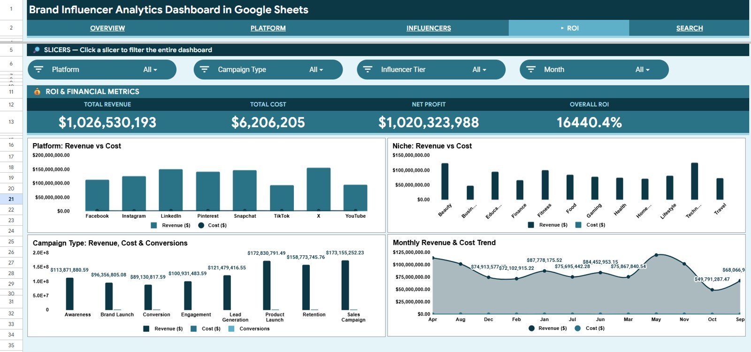Click Revenue ($) legend swatch in Niche chart
The image size is (751, 352).
tap(531, 225)
